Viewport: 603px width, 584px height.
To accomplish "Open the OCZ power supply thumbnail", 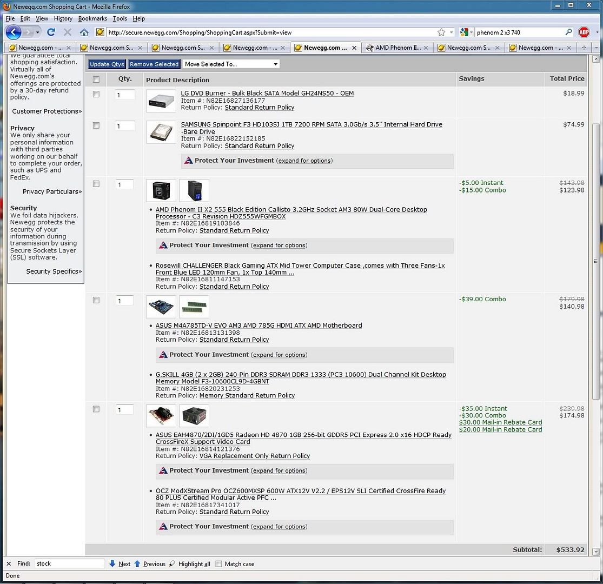I will click(194, 416).
